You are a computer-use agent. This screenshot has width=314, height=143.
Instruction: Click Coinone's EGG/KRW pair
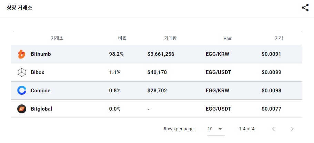(x=217, y=91)
